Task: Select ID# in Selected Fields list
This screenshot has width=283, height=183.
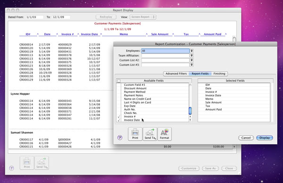Action: click(234, 85)
